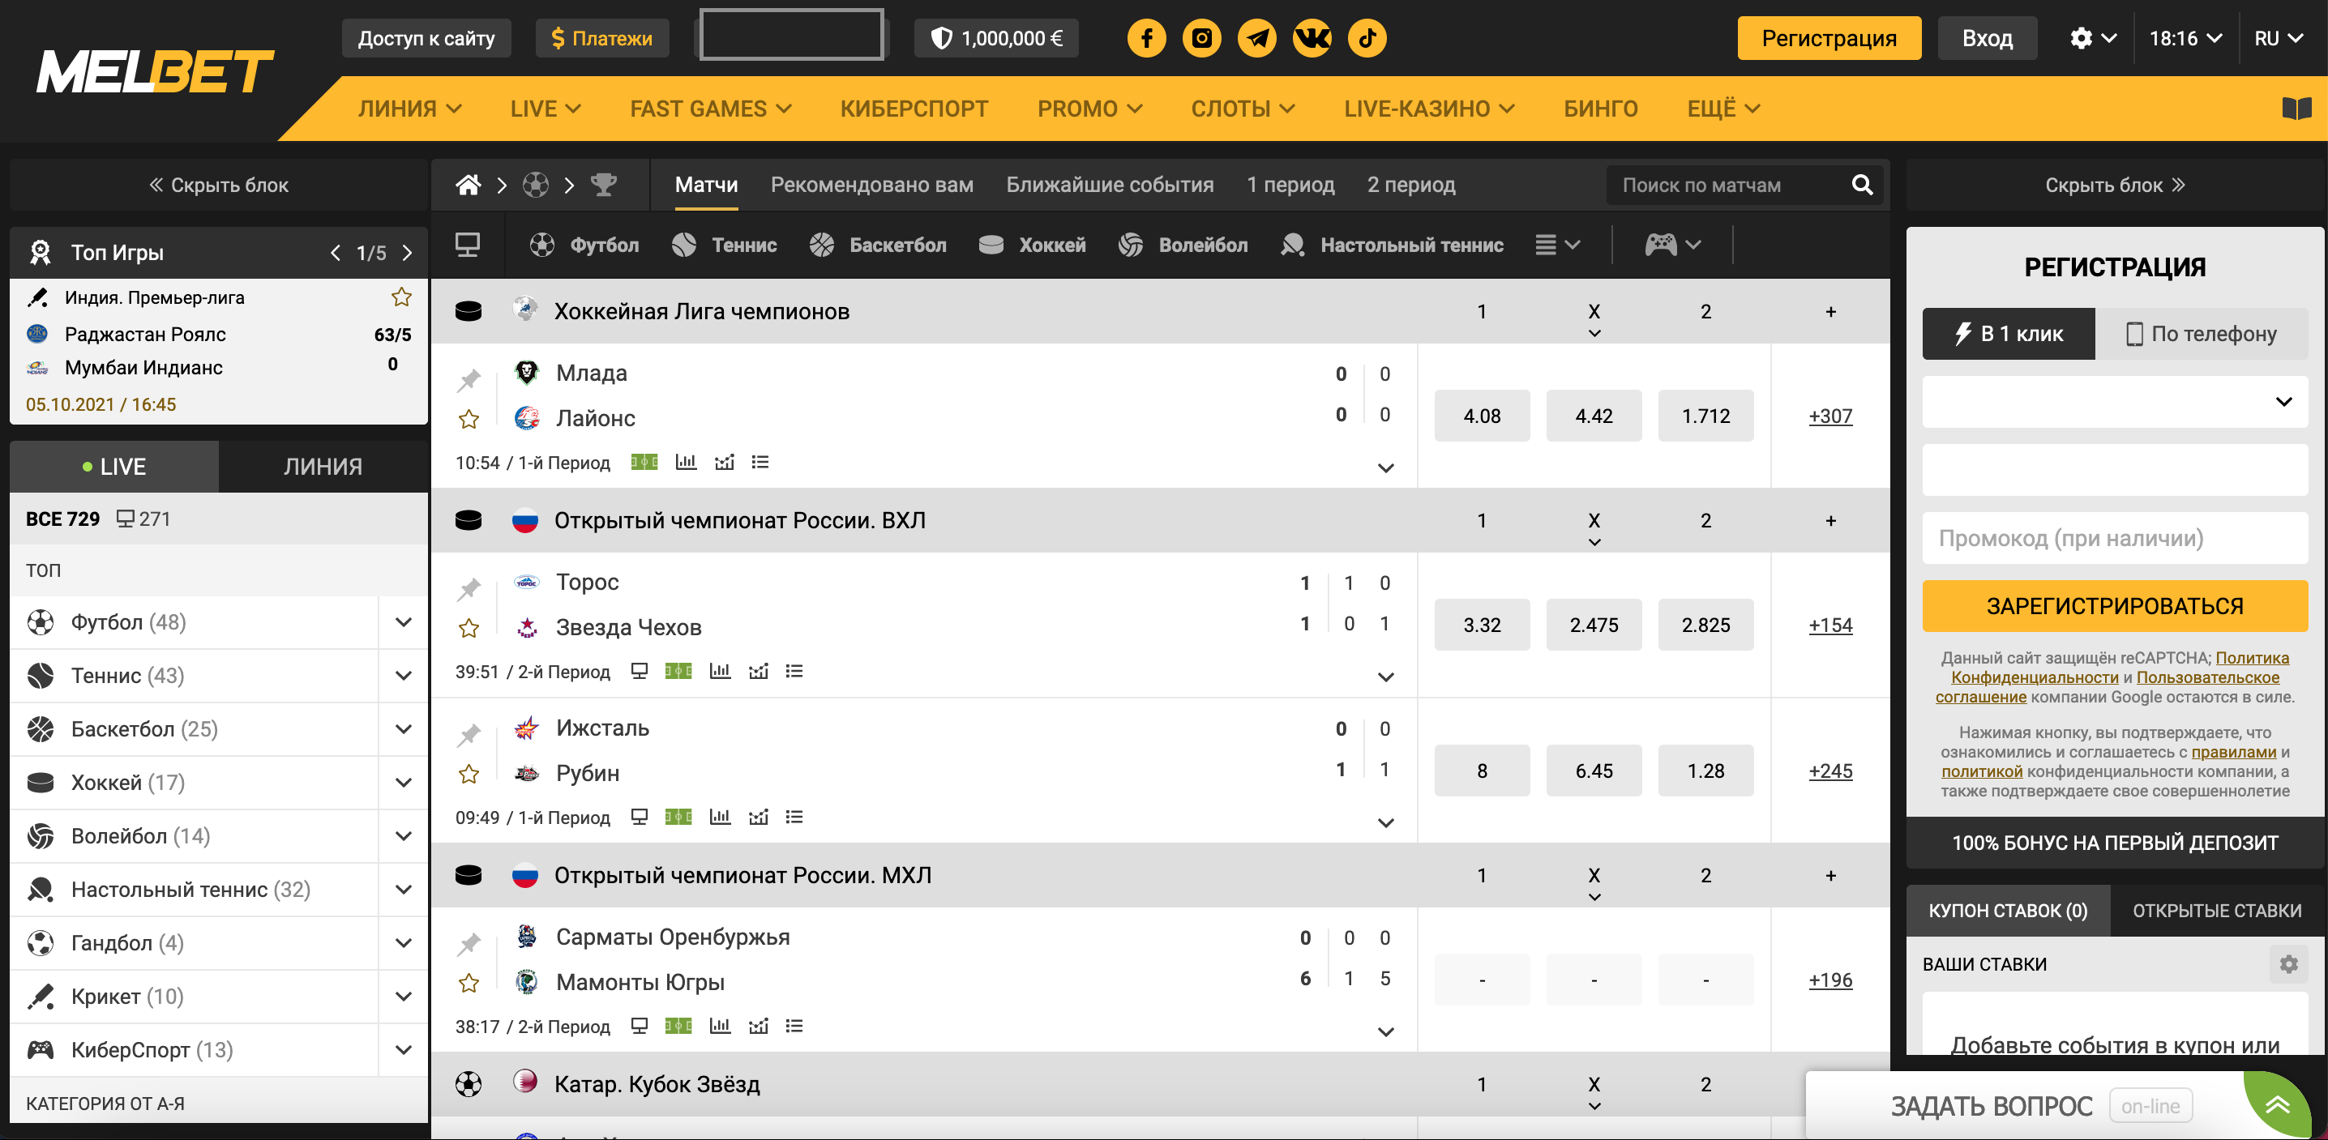
Task: Expand Футбол (48) in sidebar
Action: [403, 621]
